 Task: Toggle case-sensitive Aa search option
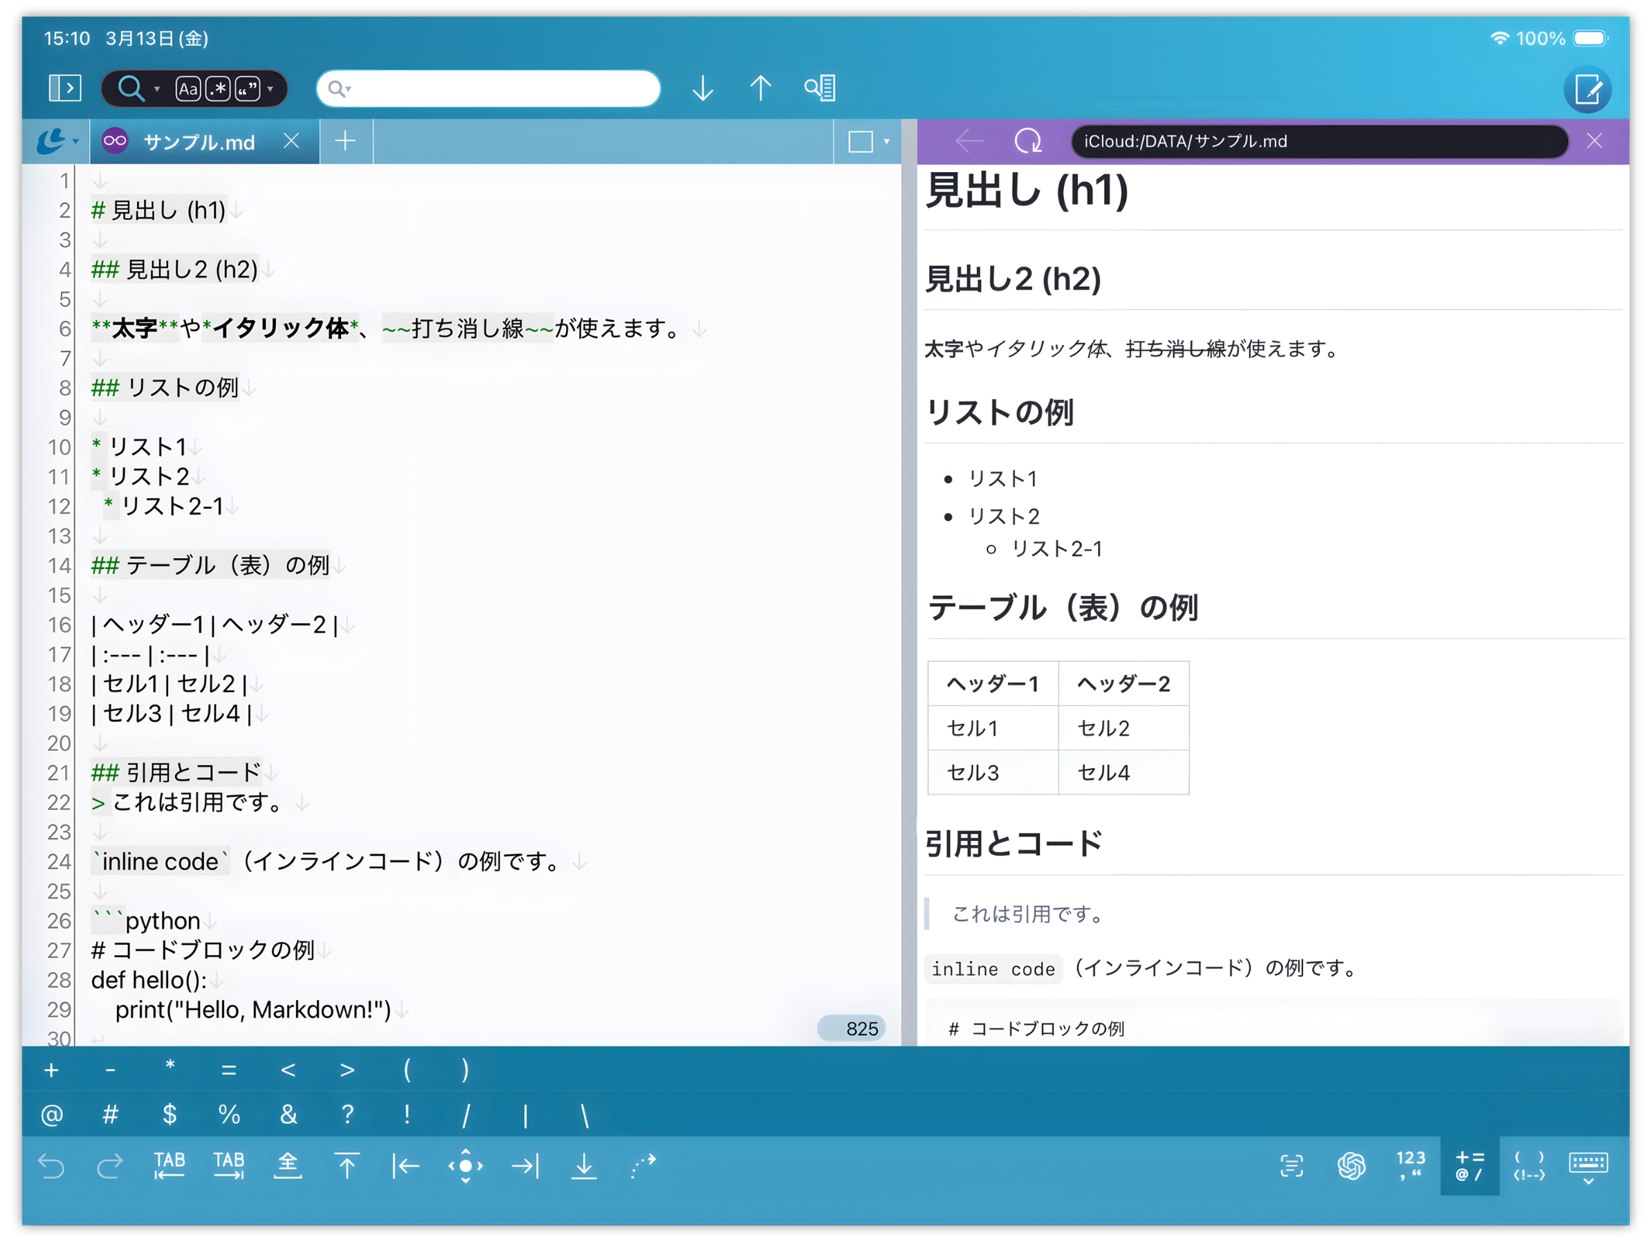click(188, 90)
